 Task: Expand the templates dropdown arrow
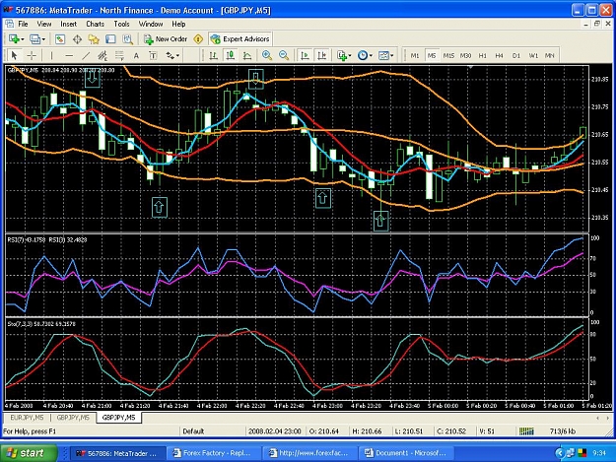pos(391,56)
